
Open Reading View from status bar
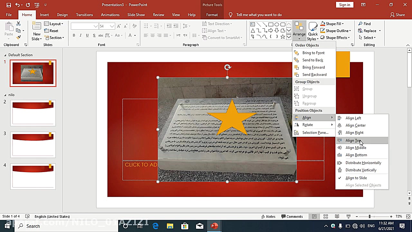(337, 217)
